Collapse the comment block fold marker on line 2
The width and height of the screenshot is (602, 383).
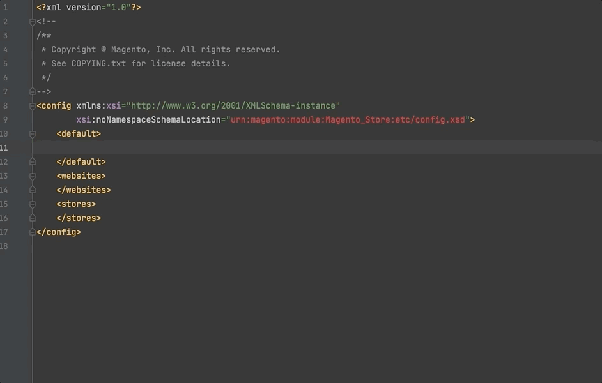point(33,22)
